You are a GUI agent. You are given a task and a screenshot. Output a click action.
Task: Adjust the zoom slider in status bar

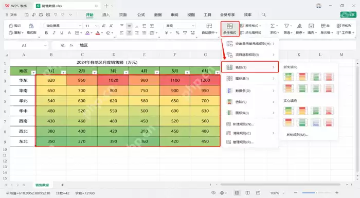[316, 193]
